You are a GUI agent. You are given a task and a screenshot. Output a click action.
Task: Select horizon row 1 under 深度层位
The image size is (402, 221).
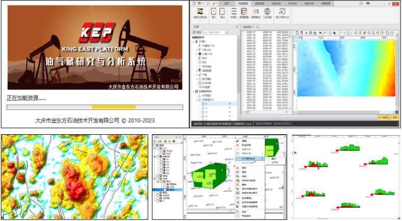click(219, 104)
